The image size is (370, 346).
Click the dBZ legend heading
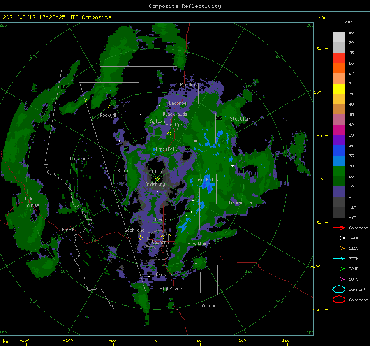pyautogui.click(x=349, y=22)
